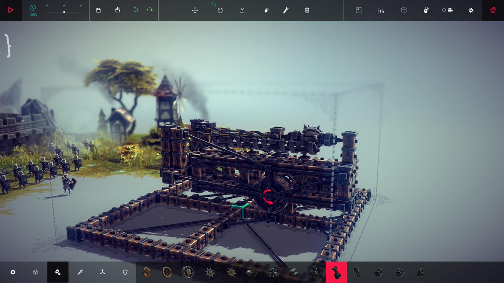The height and width of the screenshot is (283, 504).
Task: Click the V-shaped tool with an underline in the top toolbar
Action: tap(242, 10)
